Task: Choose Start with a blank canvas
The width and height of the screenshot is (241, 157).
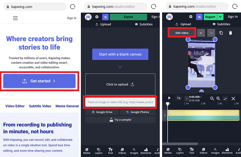Action: [x=120, y=54]
